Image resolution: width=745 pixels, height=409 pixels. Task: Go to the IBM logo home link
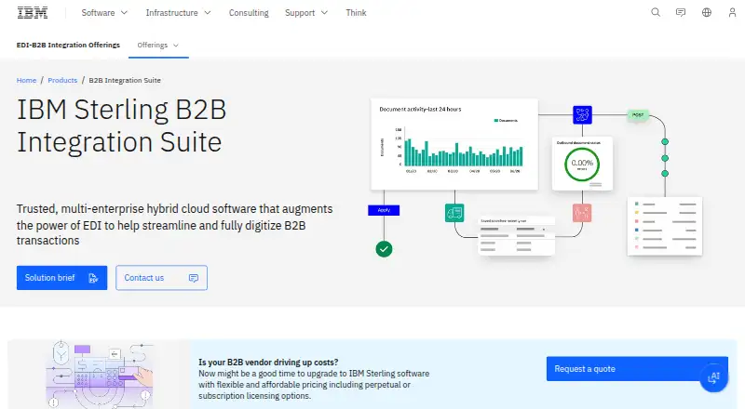(33, 13)
